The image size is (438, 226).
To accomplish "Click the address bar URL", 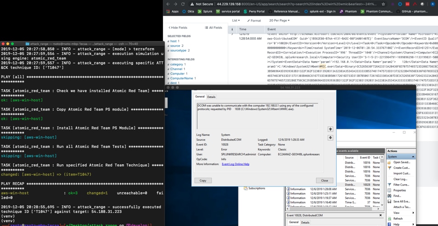I will [x=296, y=4].
